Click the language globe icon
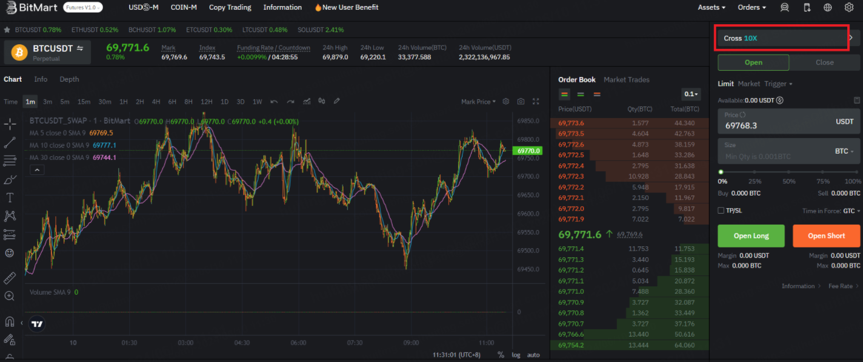 point(827,7)
